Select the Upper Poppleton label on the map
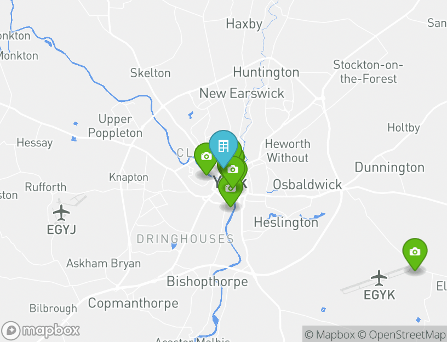447x342 pixels. pyautogui.click(x=115, y=126)
